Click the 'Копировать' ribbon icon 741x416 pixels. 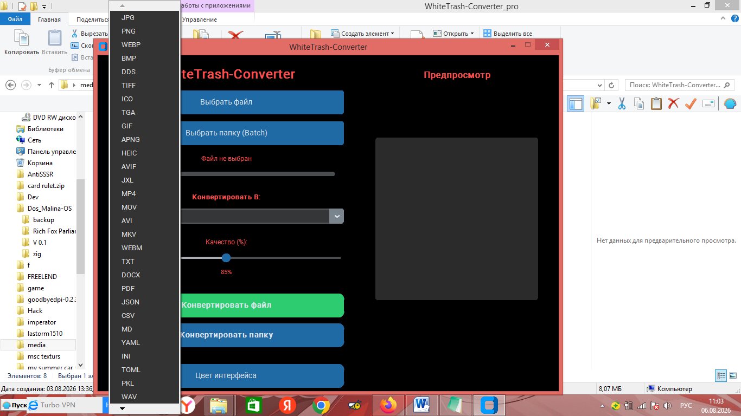pos(22,42)
